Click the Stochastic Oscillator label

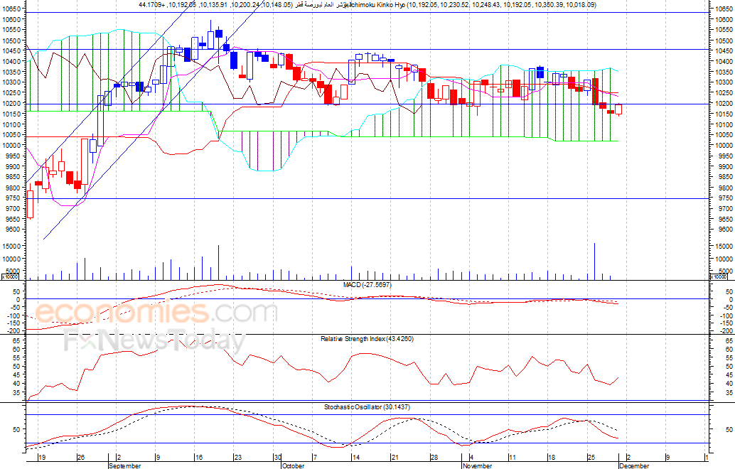pos(367,406)
